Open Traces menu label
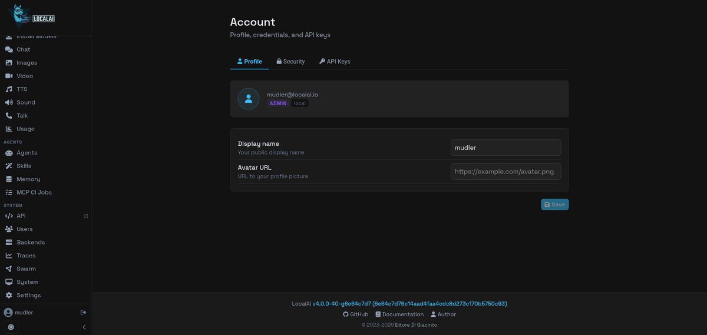This screenshot has height=335, width=707. coord(26,256)
